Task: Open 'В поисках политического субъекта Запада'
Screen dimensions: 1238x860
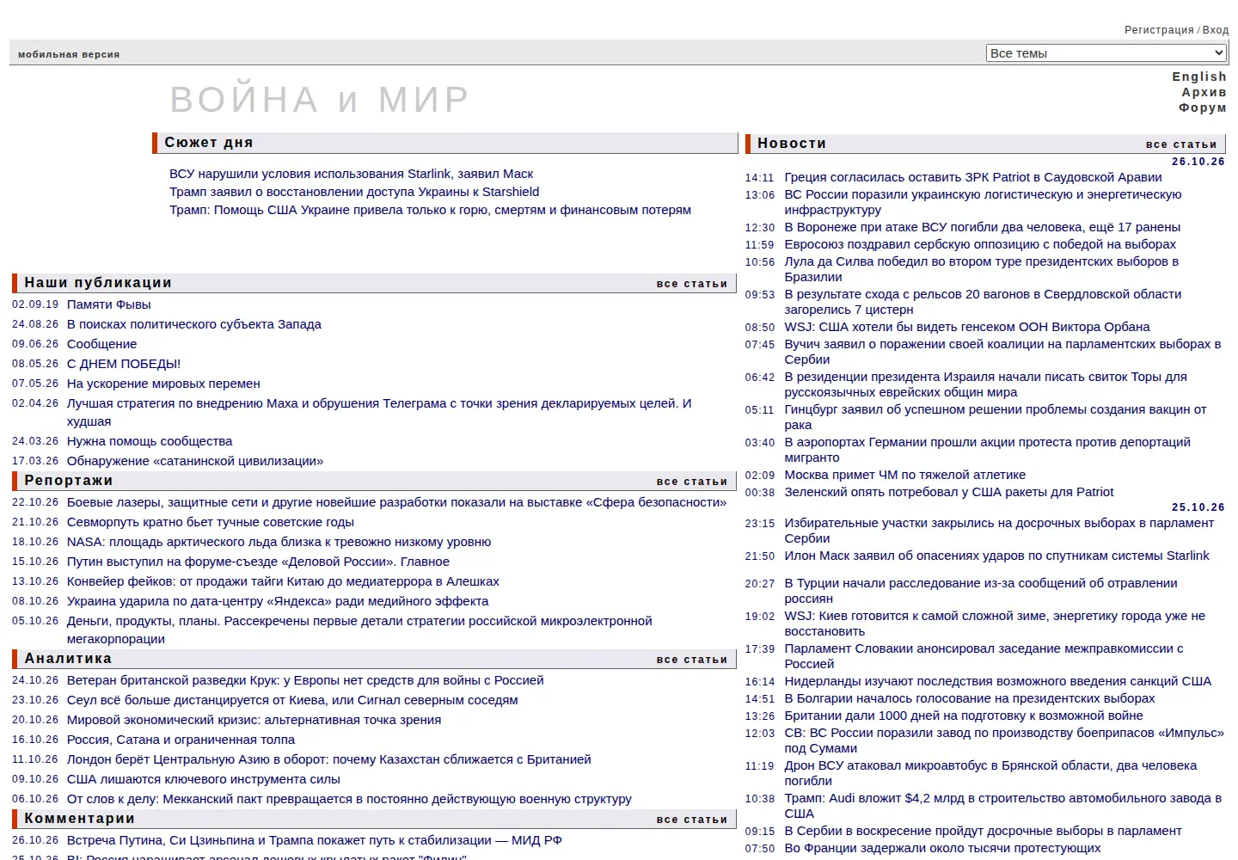Action: click(194, 324)
